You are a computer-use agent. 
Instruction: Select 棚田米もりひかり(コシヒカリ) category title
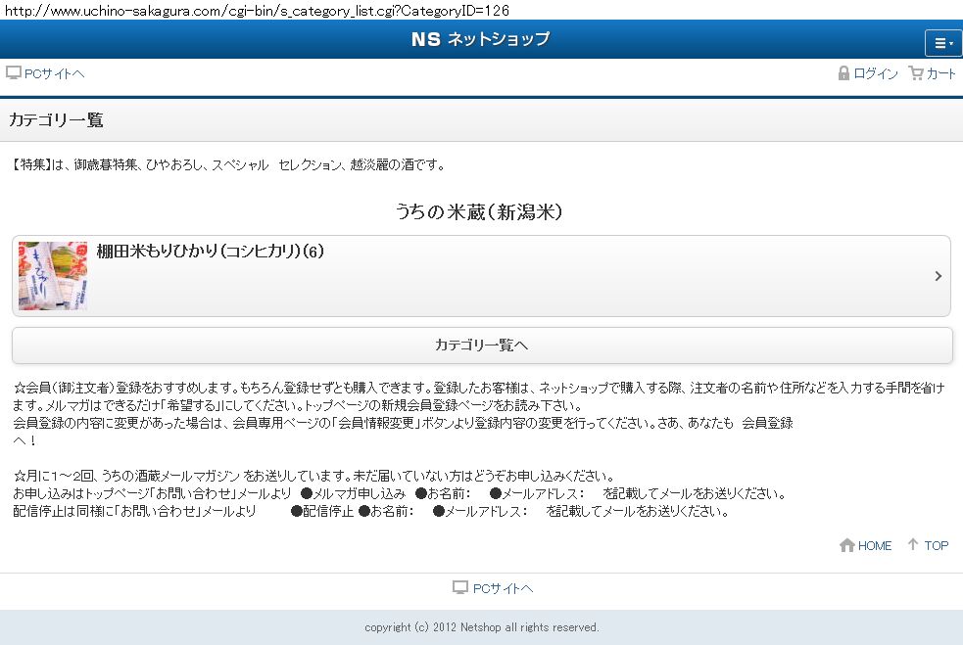click(210, 252)
